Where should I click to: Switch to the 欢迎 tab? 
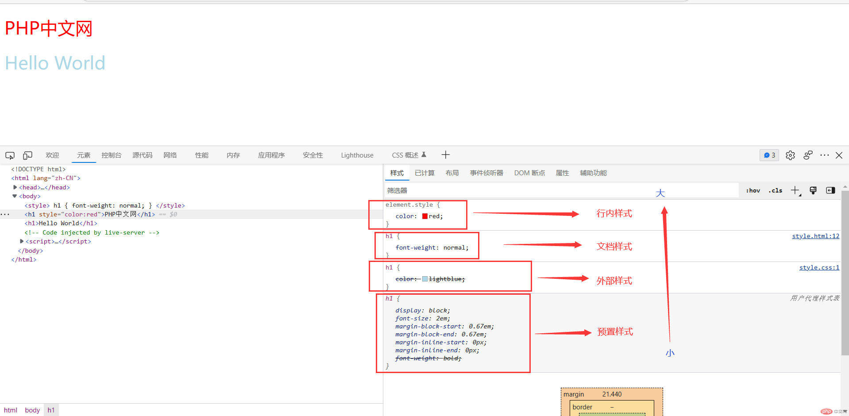(x=52, y=155)
